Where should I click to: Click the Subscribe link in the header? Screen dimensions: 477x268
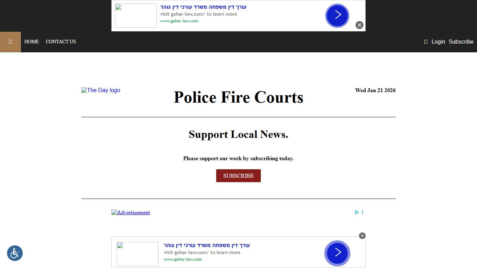(461, 42)
